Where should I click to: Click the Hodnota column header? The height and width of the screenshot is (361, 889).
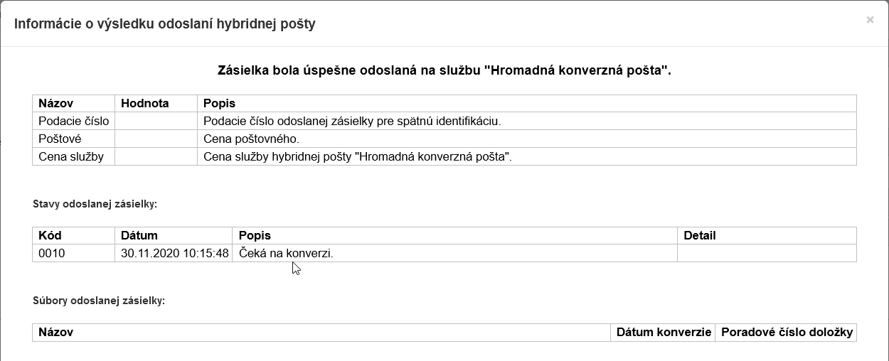[x=145, y=104]
